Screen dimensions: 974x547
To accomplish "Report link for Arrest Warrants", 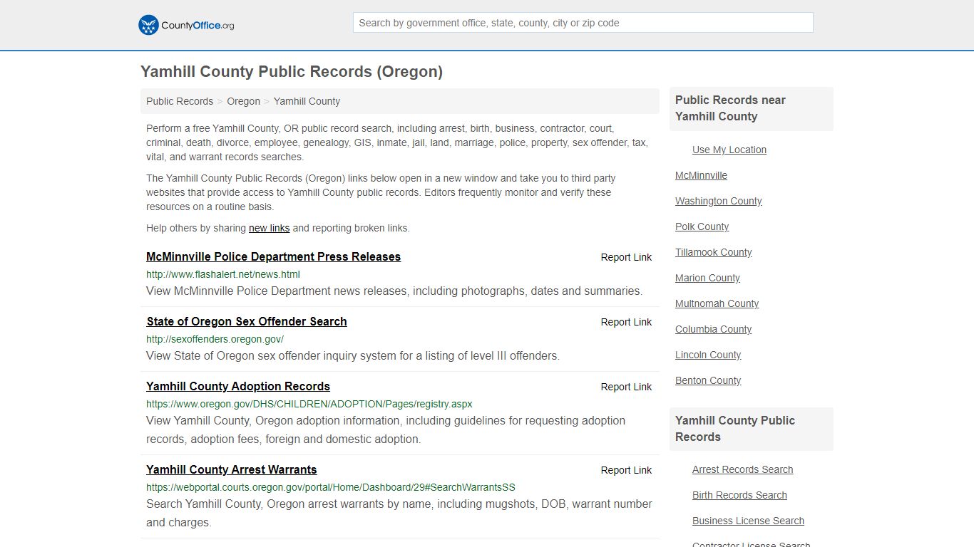I will [x=626, y=470].
